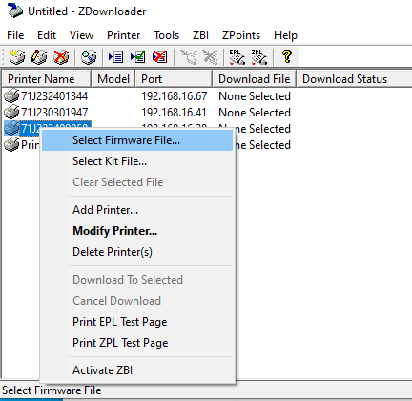Open the Edit menu
Screen dimensions: 412x401
coord(47,35)
